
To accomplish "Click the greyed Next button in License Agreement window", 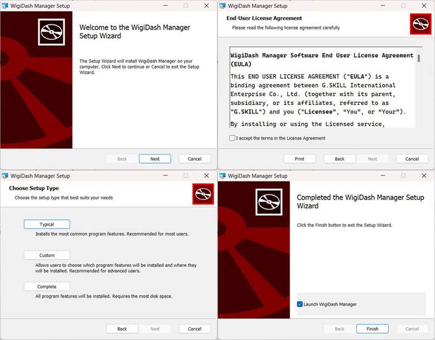I will click(373, 159).
